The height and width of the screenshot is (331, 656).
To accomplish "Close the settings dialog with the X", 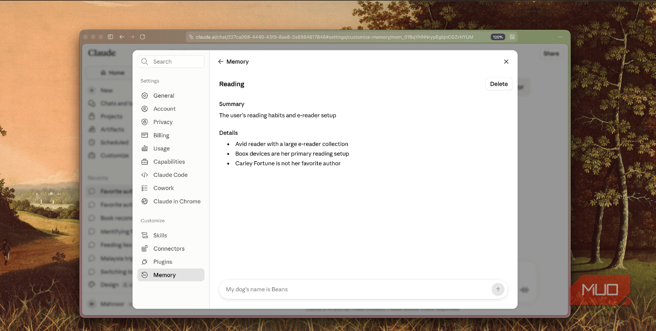I will [506, 62].
